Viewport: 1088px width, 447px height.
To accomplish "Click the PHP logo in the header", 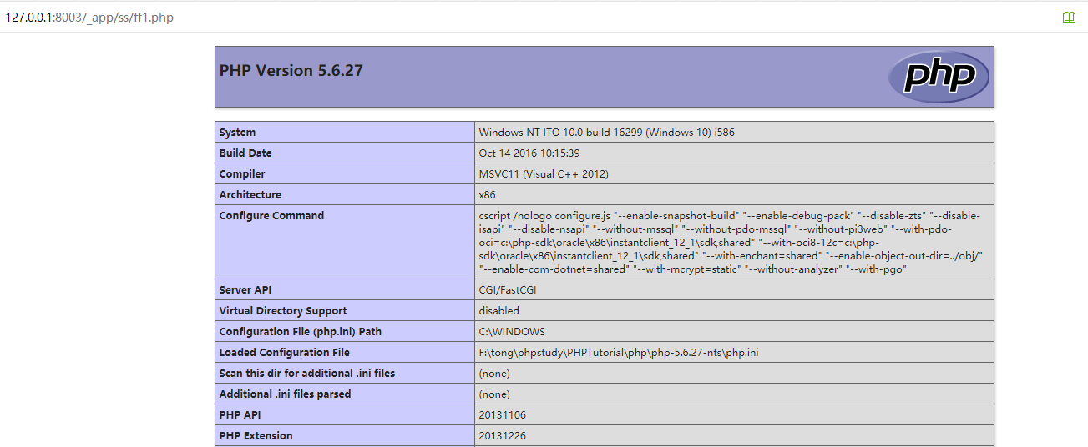I will [x=939, y=77].
